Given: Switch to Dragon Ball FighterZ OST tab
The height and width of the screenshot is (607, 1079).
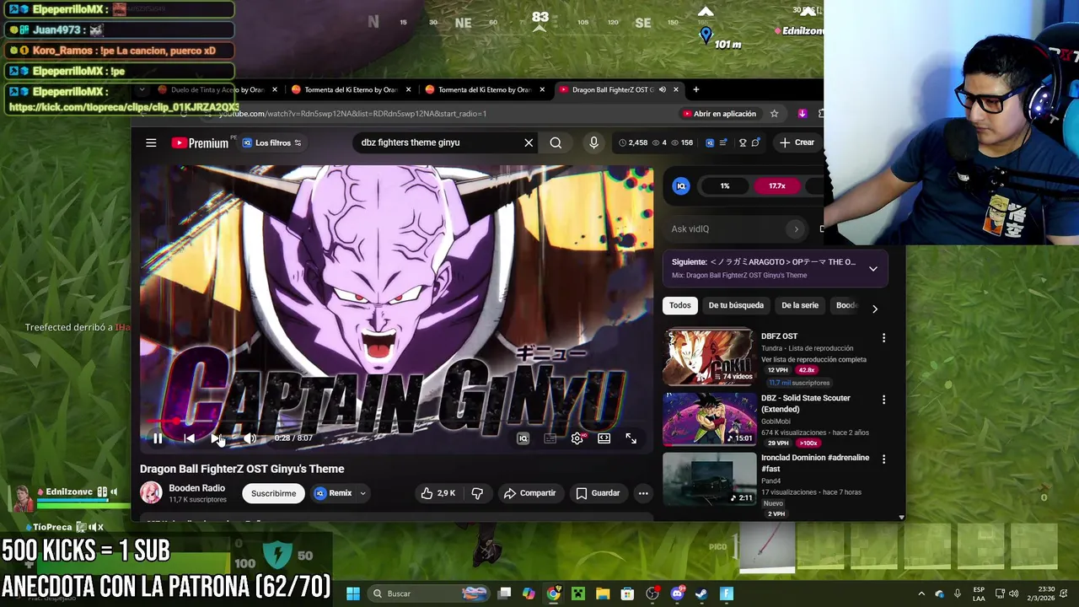Looking at the screenshot, I should pos(611,89).
